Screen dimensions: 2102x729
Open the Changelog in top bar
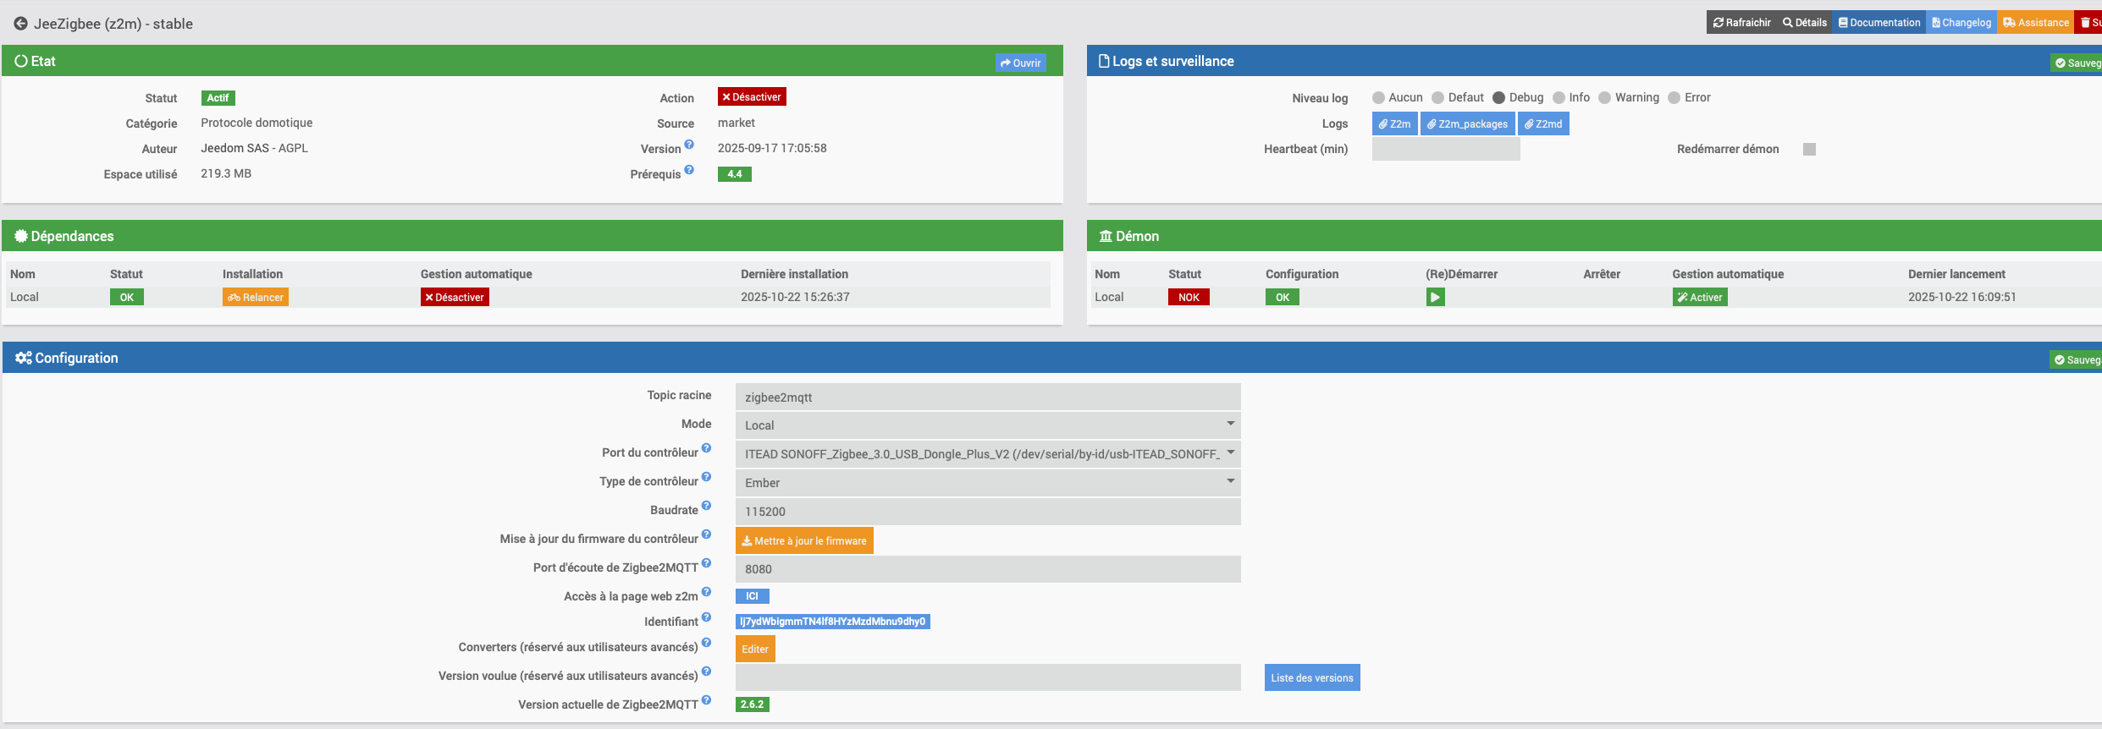1961,23
